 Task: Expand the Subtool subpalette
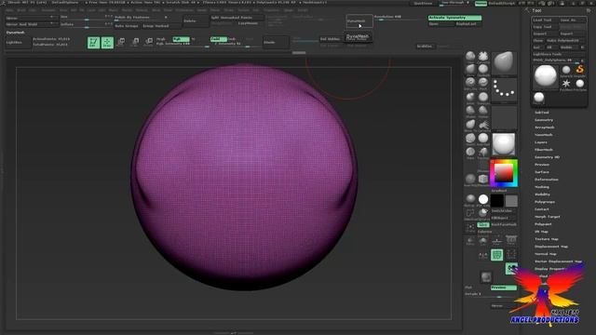click(542, 113)
